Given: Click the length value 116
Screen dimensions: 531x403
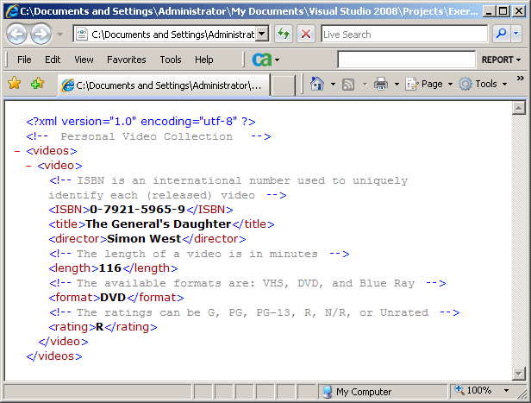Looking at the screenshot, I should click(110, 268).
